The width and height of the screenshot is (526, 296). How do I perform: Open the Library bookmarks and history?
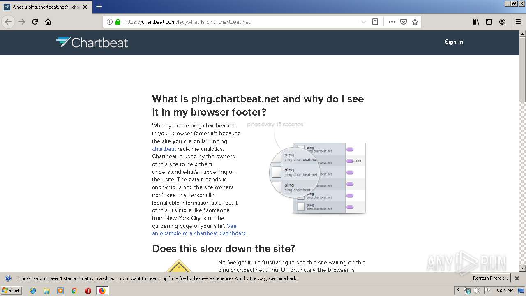(x=476, y=22)
